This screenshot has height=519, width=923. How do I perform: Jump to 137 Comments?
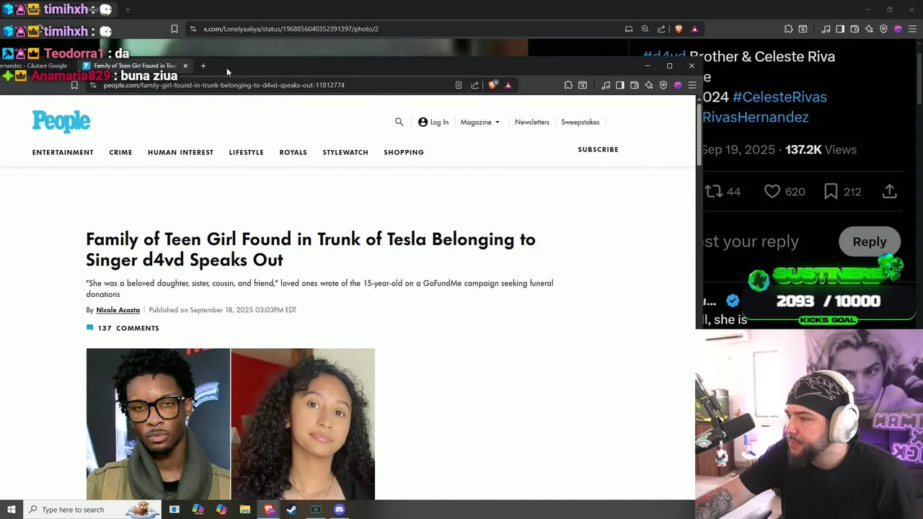[123, 328]
